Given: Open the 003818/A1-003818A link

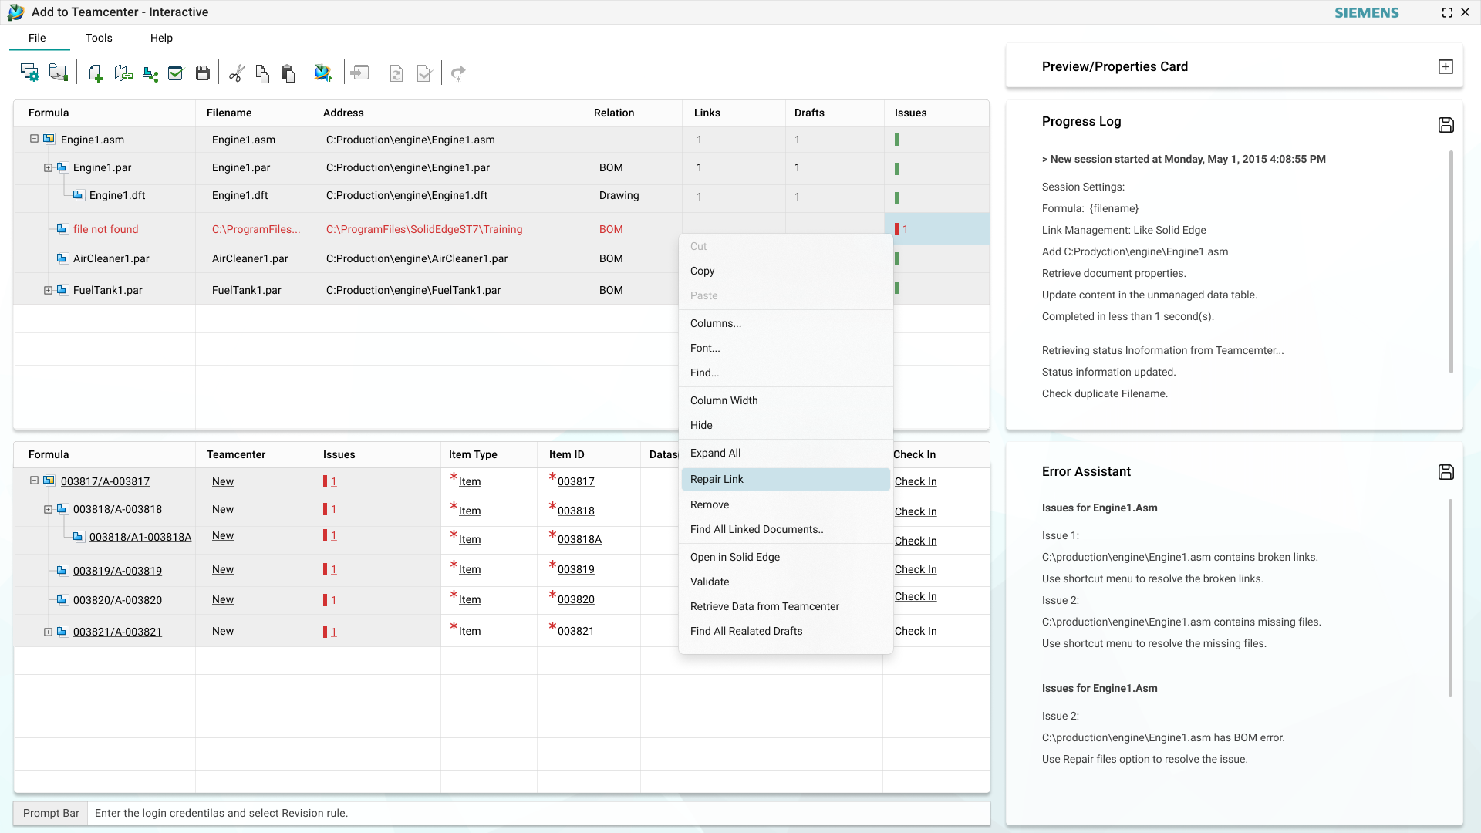Looking at the screenshot, I should click(x=140, y=537).
